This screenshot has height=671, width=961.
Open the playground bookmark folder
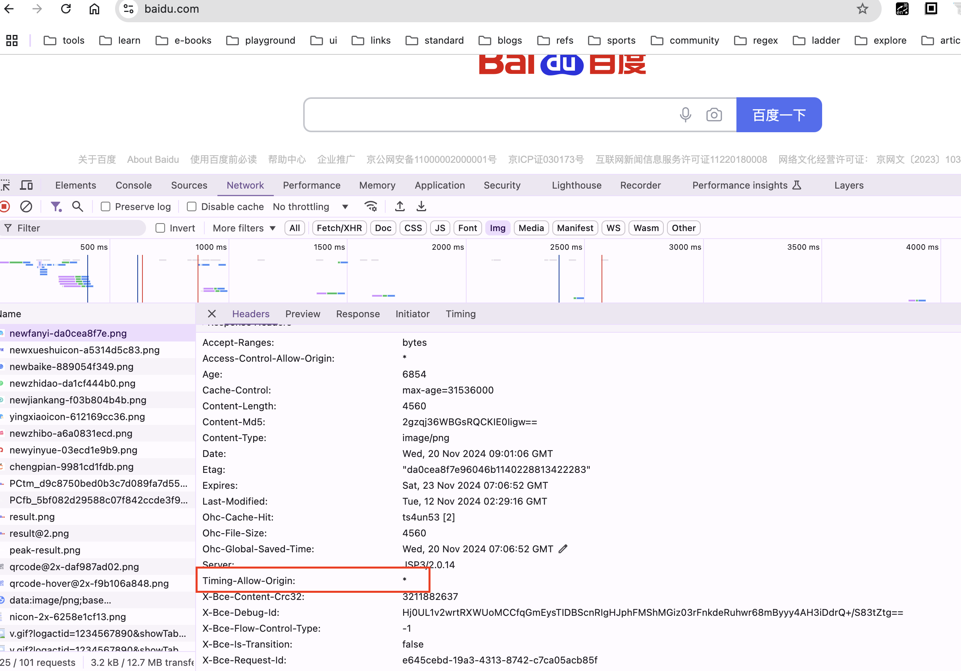pos(260,40)
